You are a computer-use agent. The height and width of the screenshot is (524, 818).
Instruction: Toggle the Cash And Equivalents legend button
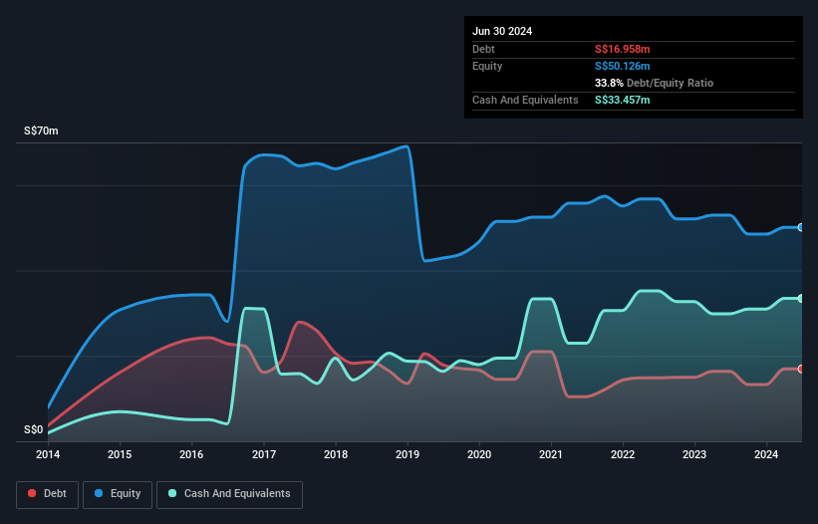click(x=229, y=494)
